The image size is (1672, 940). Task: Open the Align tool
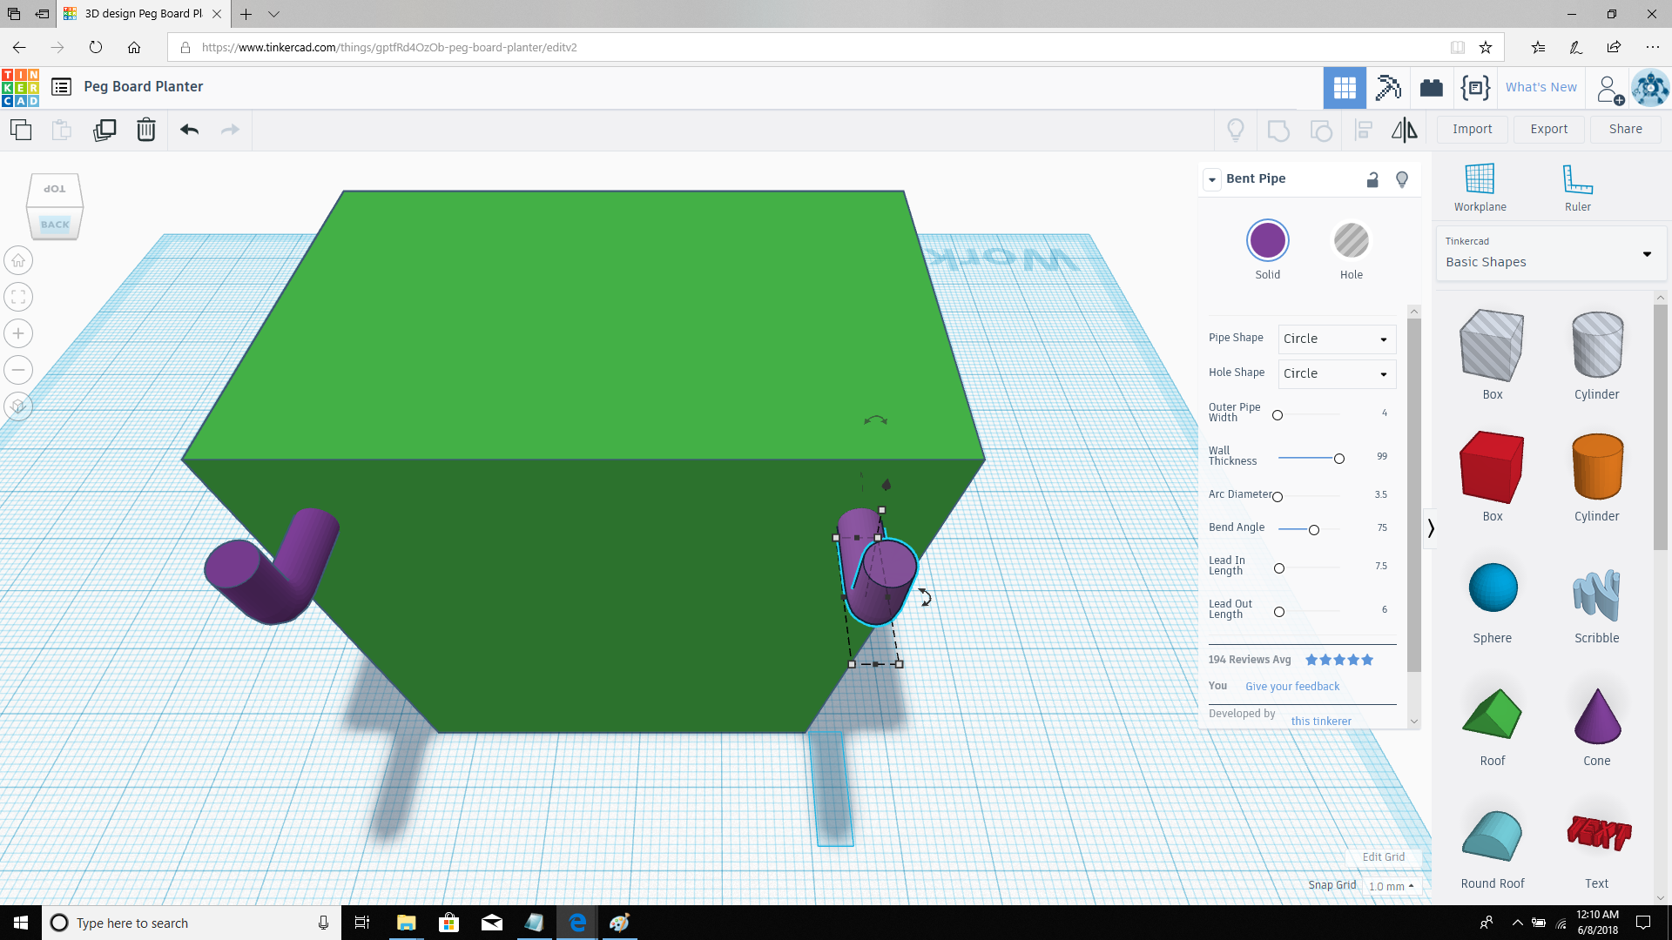(x=1363, y=130)
